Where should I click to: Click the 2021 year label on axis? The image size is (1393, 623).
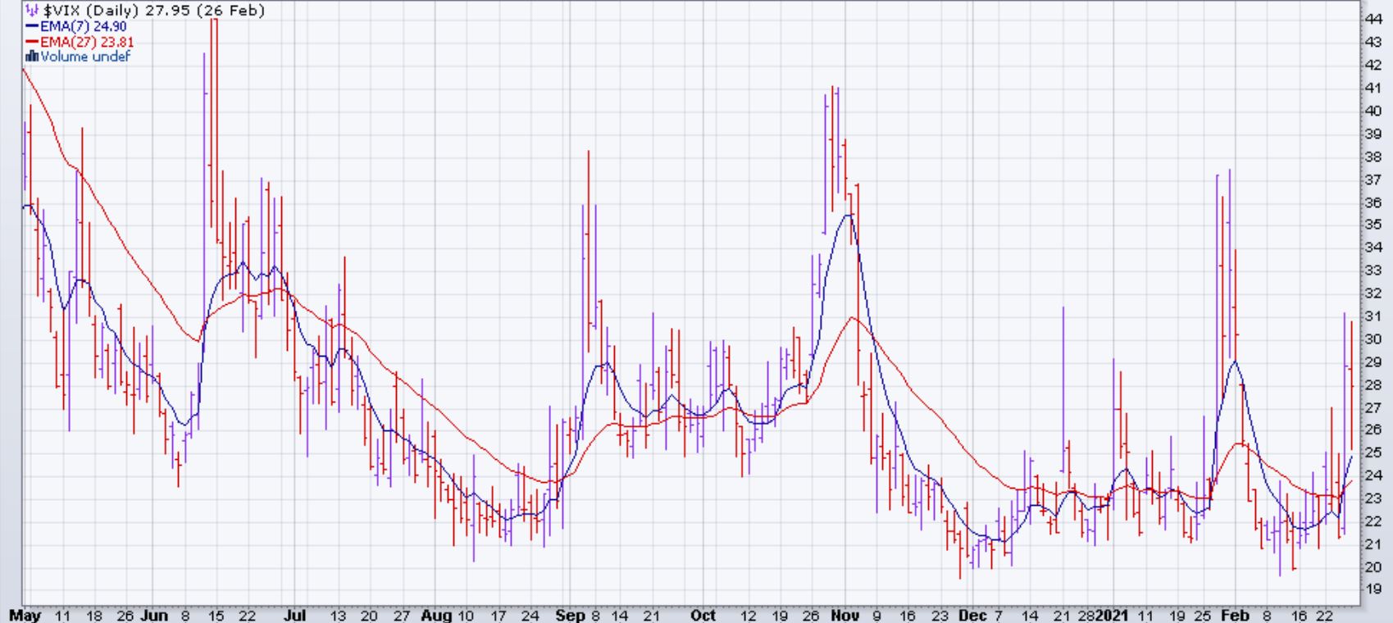coord(1113,615)
